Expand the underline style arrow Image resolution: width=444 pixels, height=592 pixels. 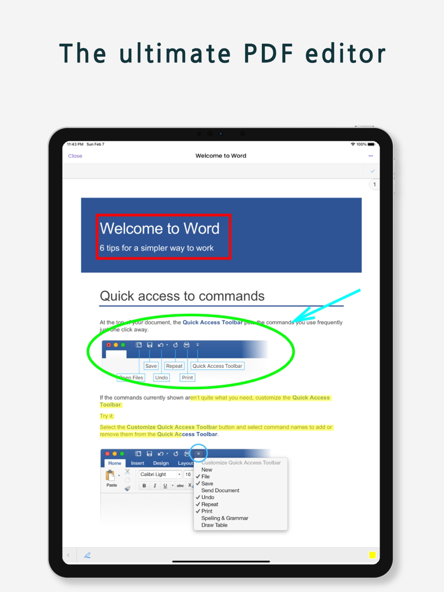click(173, 486)
